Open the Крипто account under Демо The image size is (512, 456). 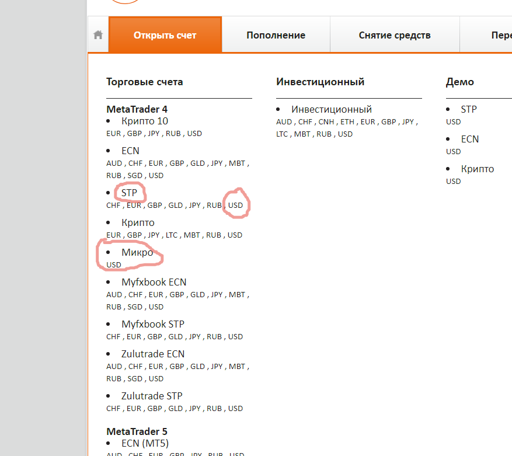click(478, 169)
